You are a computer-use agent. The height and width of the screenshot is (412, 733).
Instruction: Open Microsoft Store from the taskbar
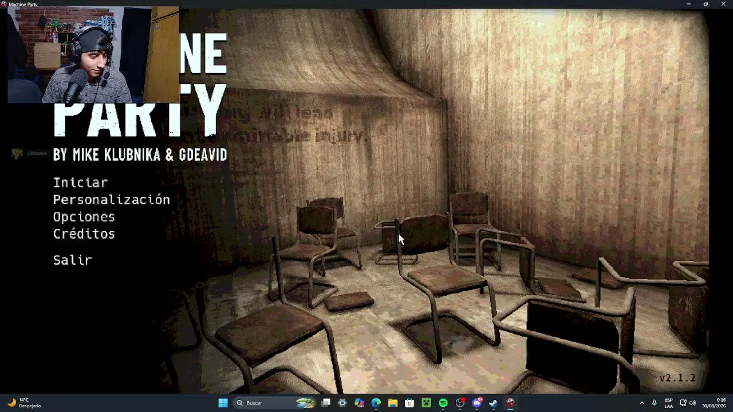click(x=409, y=403)
